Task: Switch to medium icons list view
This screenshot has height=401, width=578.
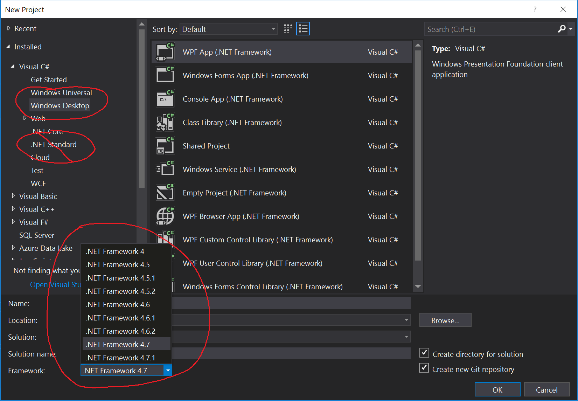Action: tap(303, 29)
